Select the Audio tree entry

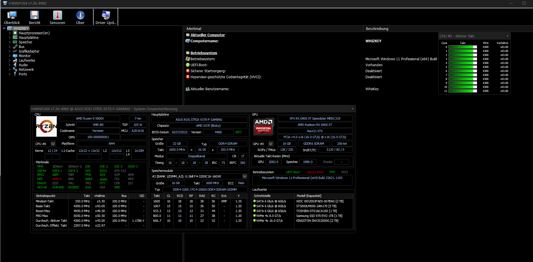23,65
